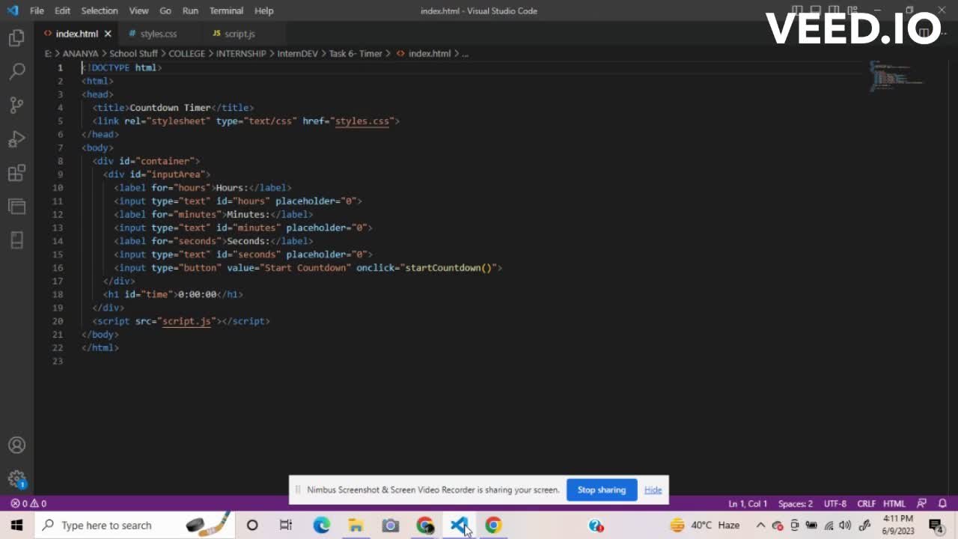The width and height of the screenshot is (958, 539).
Task: Switch to Visual Studio Code taskbar icon
Action: (x=459, y=526)
